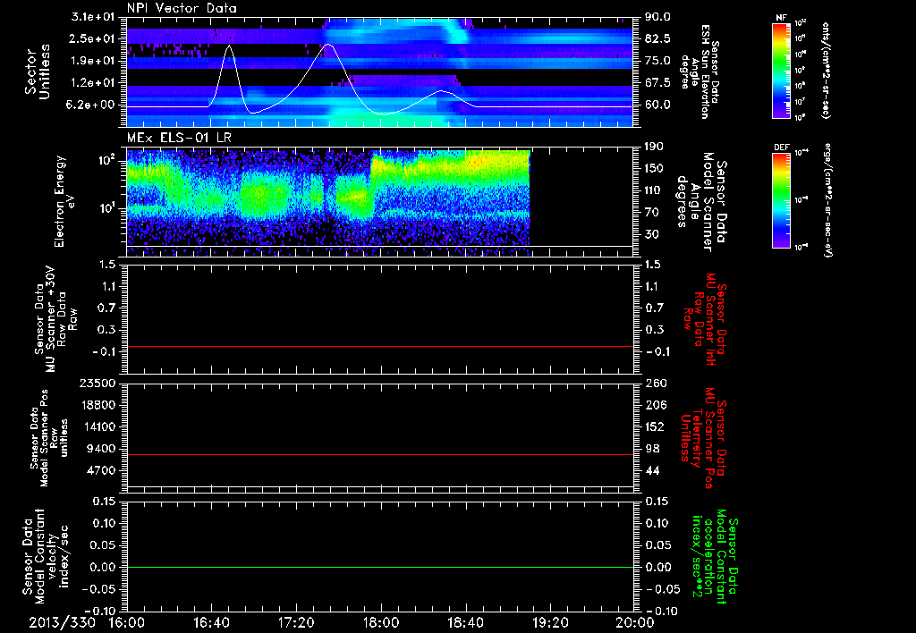
Task: Select the NF label above the color bar
Action: click(x=782, y=18)
